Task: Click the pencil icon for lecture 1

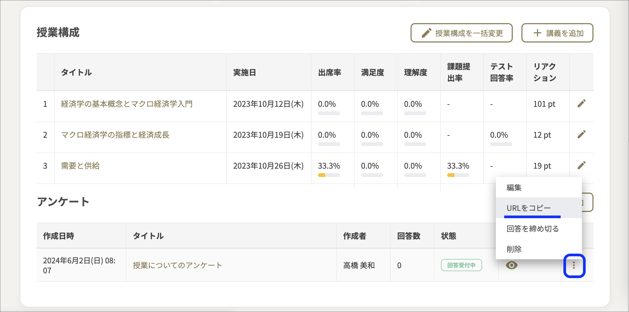Action: click(x=581, y=104)
